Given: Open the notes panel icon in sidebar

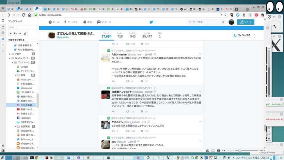Looking at the screenshot, I should pos(3,33).
